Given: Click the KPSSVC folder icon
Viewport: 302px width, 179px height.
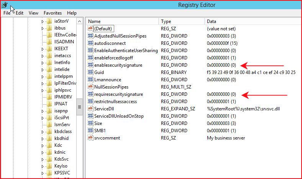Looking at the screenshot, I should pyautogui.click(x=49, y=172).
